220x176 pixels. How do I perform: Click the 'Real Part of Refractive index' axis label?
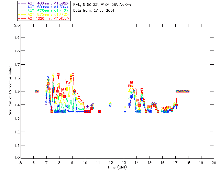coord(10,91)
